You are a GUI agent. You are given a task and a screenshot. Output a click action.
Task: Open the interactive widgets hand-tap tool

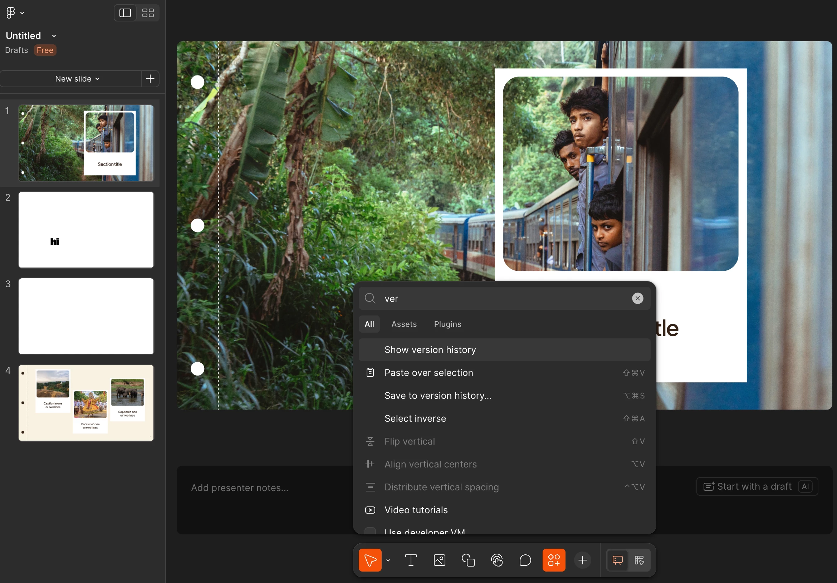[496, 560]
